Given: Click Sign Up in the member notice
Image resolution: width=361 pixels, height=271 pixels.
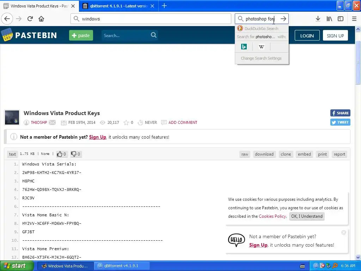Looking at the screenshot, I should click(98, 137).
